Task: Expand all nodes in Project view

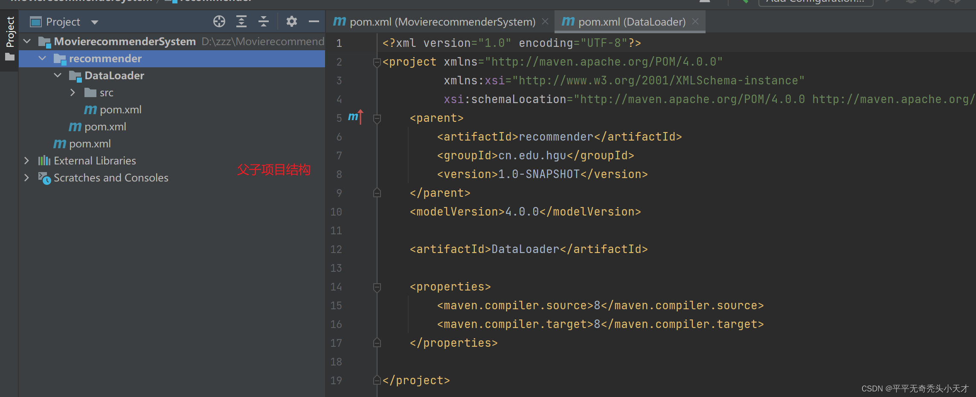Action: [x=241, y=21]
